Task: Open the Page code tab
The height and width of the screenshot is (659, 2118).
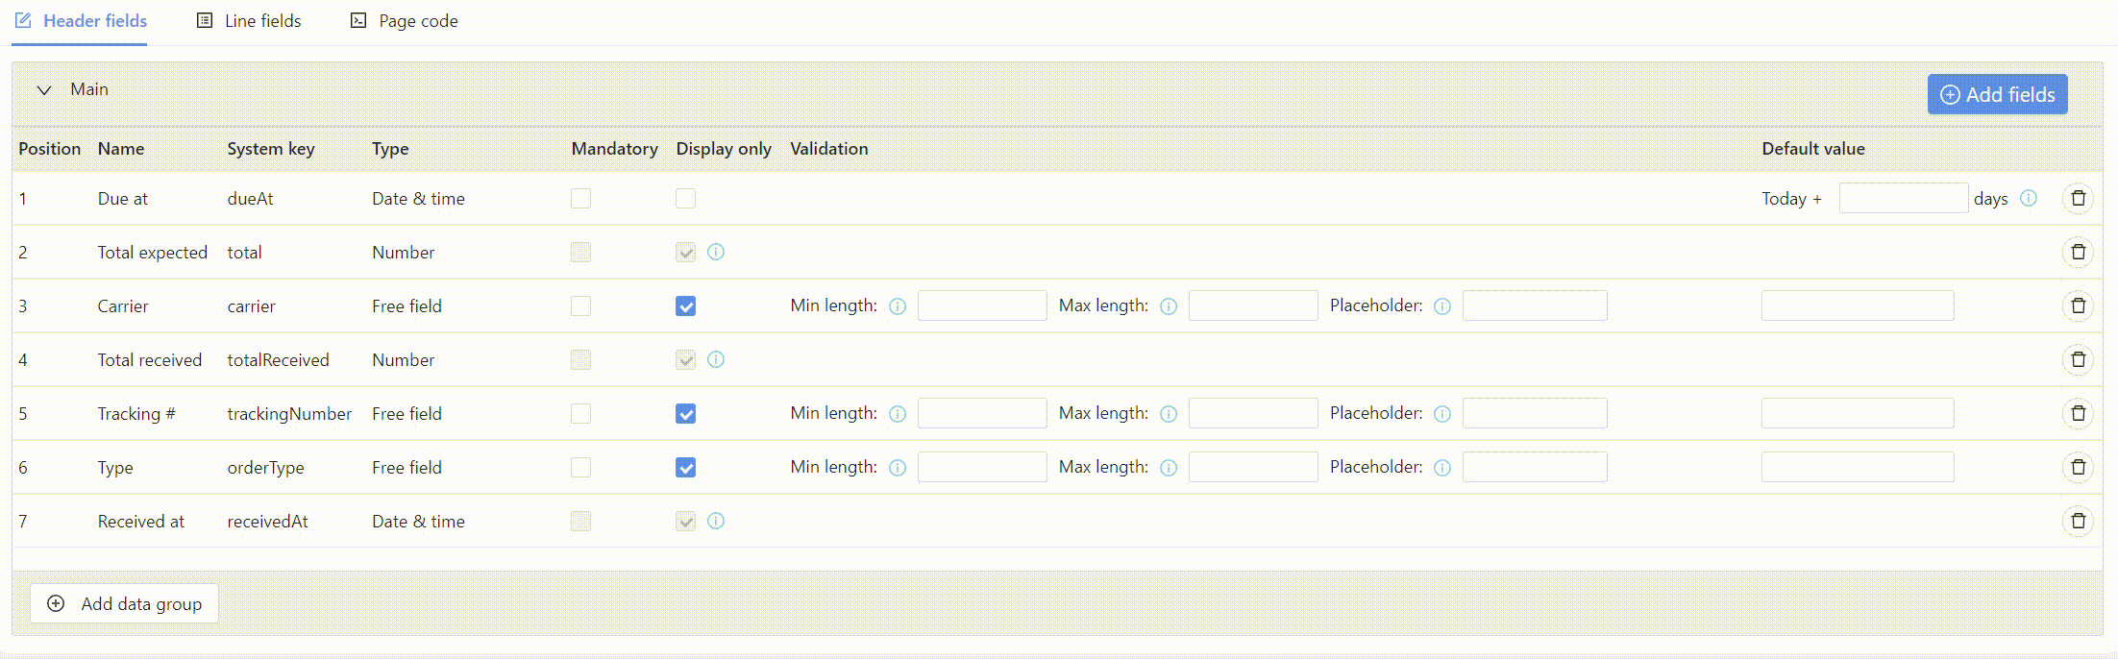Action: coord(404,21)
